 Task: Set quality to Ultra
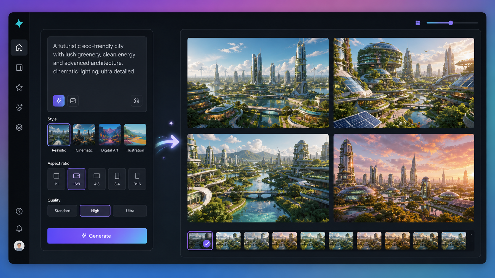pos(130,211)
